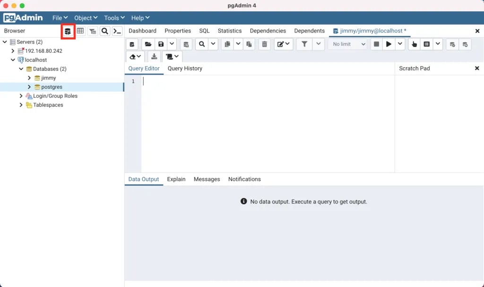
Task: Open the Filter options dropdown arrow
Action: tap(319, 44)
